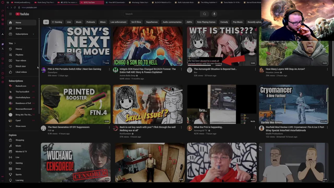The width and height of the screenshot is (334, 188).
Task: Open X in the browser side panel
Action: (x=3, y=49)
